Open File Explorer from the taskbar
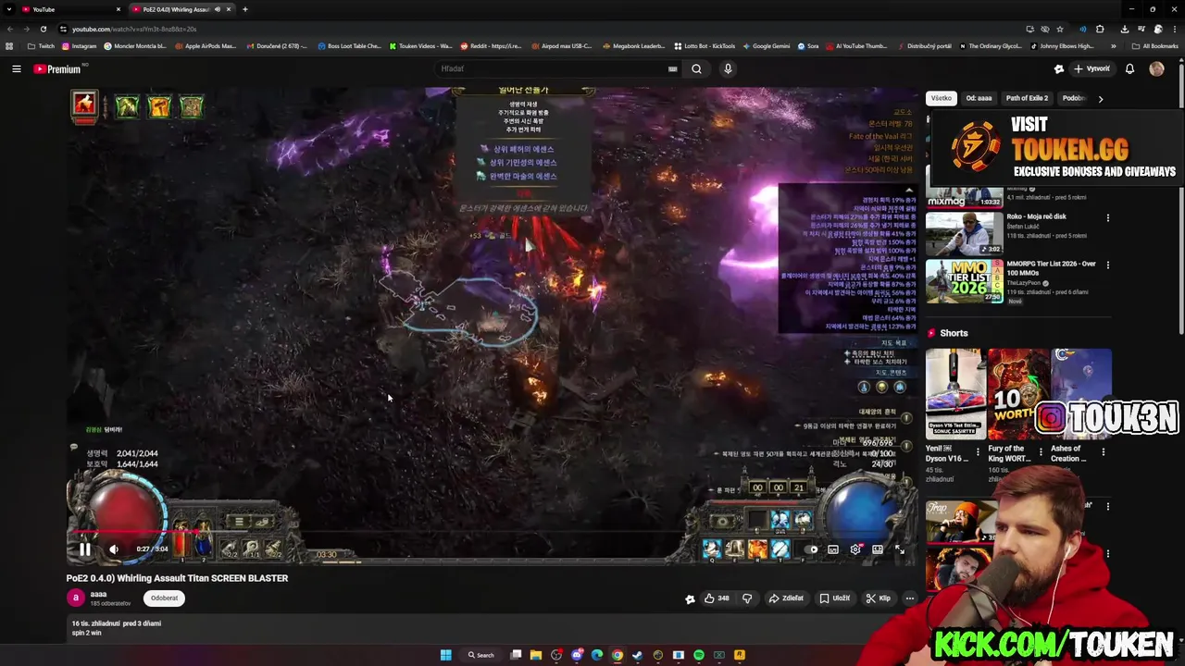The image size is (1185, 666). click(x=536, y=655)
